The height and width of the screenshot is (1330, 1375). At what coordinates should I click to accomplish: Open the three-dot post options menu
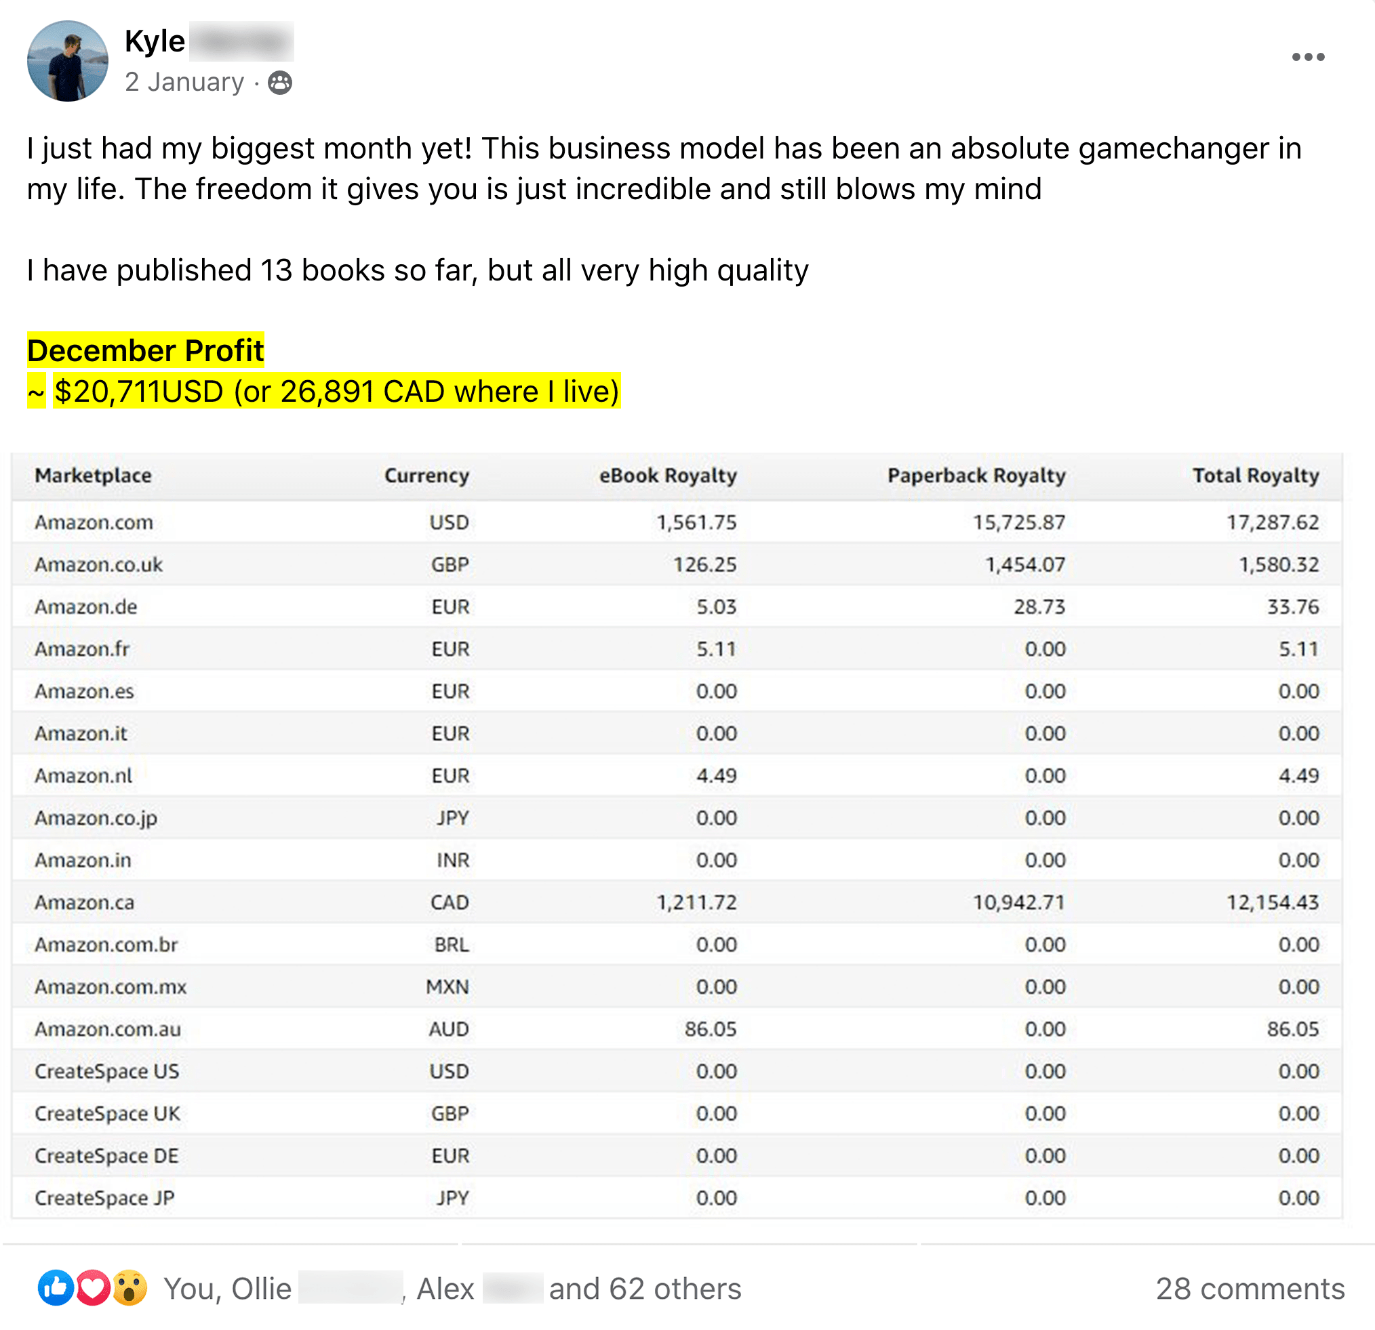point(1308,57)
